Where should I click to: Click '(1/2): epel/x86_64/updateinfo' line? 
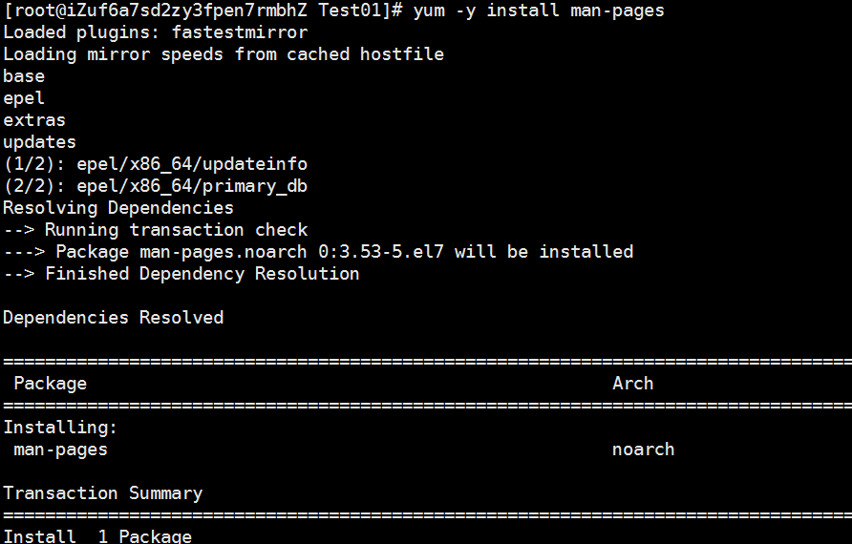(156, 164)
